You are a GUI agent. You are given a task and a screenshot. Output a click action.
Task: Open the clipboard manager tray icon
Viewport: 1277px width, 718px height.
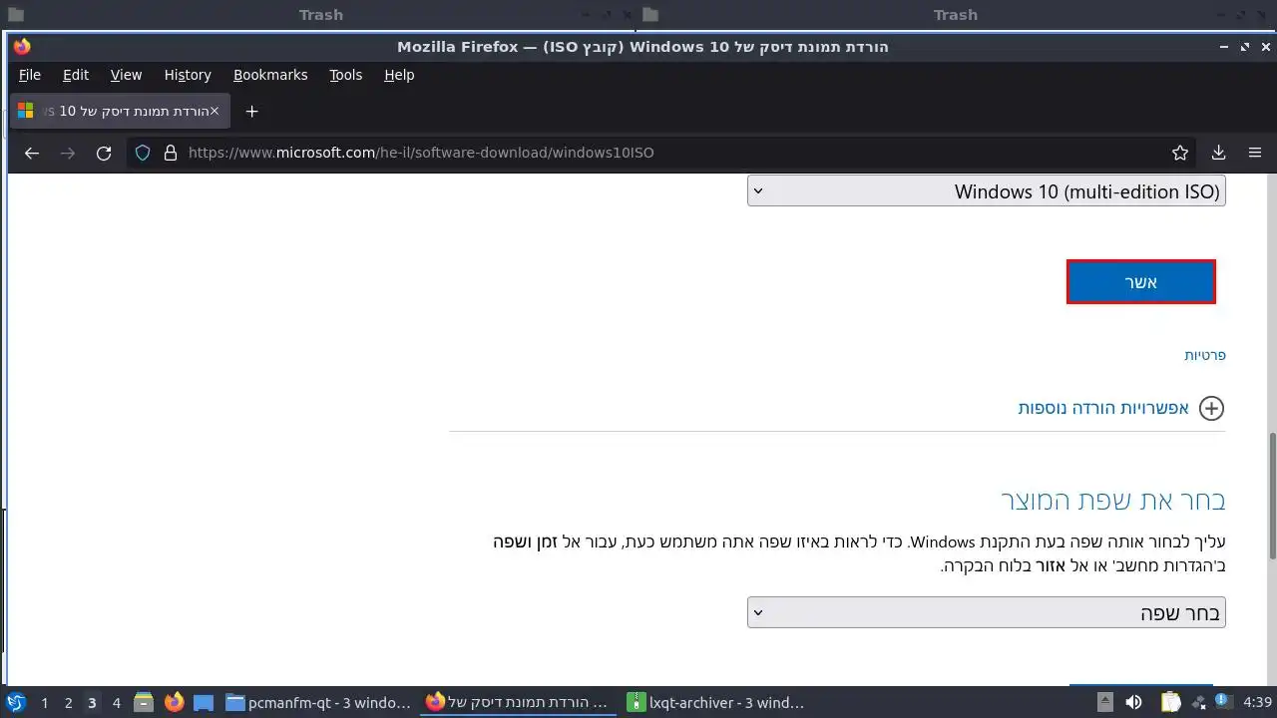pyautogui.click(x=1171, y=703)
